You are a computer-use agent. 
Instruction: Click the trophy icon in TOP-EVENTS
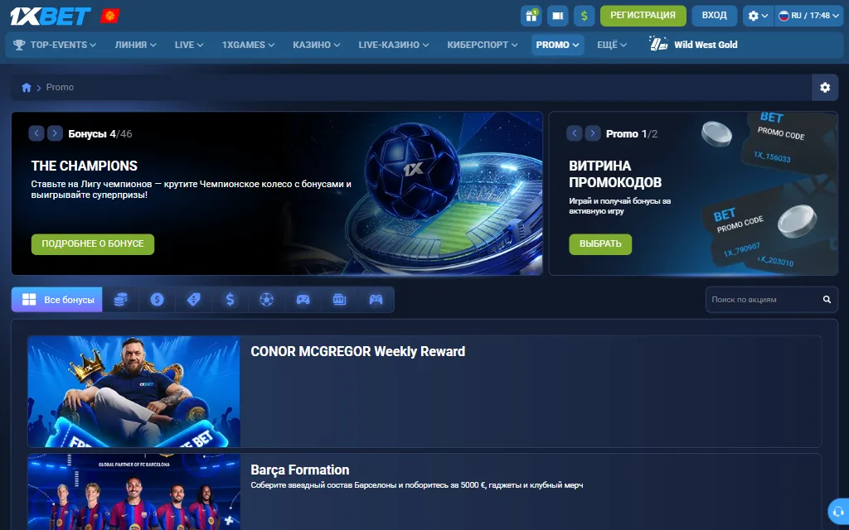point(19,45)
